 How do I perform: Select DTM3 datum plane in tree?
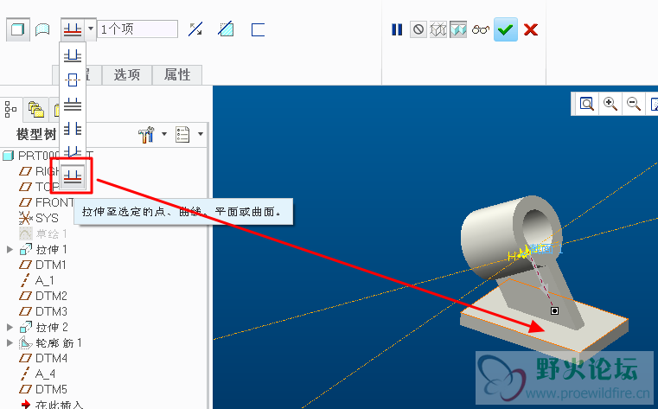(43, 311)
